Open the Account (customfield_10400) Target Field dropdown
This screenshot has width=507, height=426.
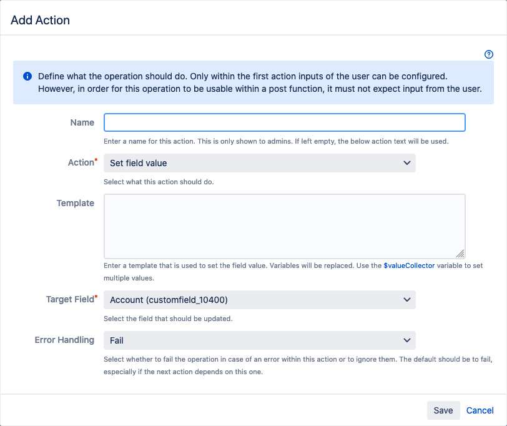click(x=260, y=300)
